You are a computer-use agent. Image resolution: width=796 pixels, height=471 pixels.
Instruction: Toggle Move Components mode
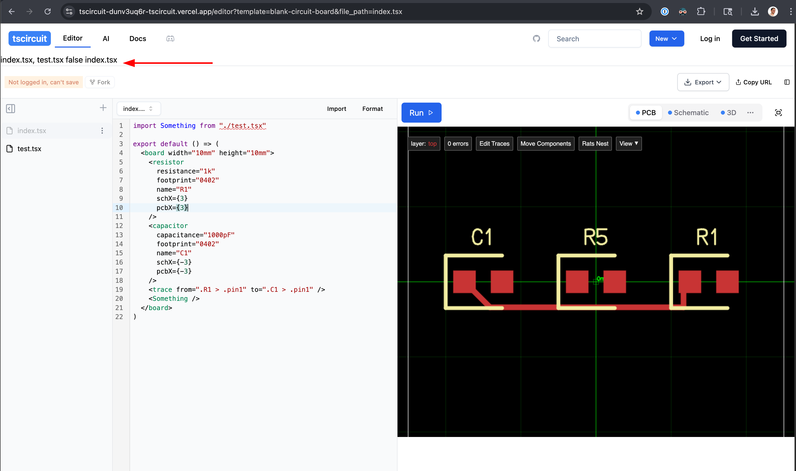click(545, 144)
